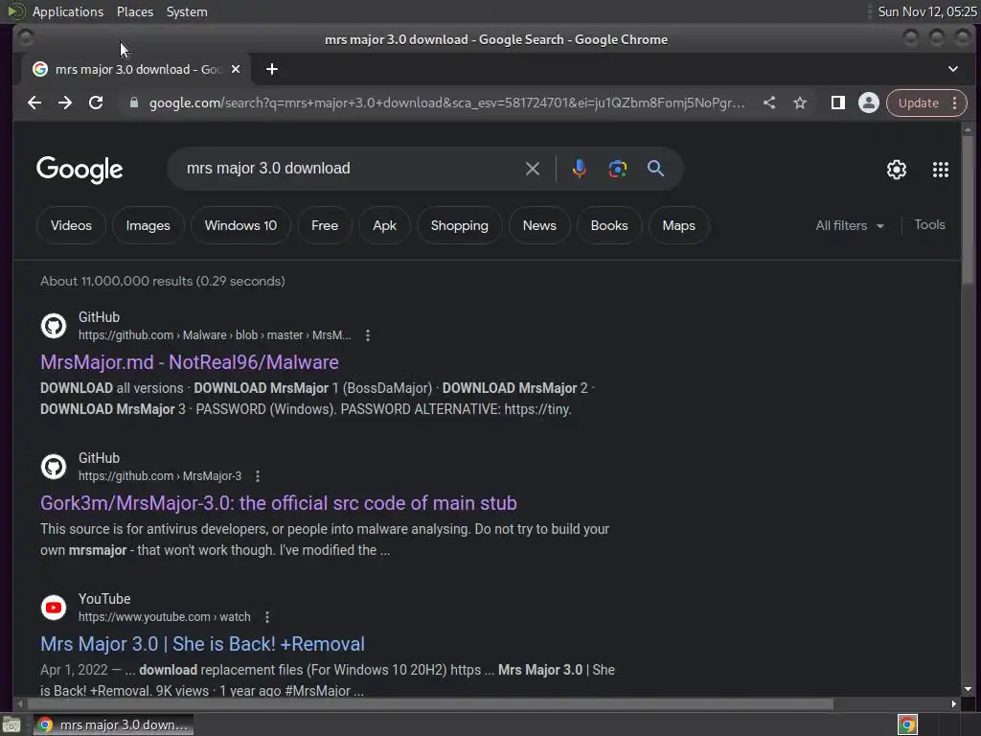
Task: Go to Google homepage via logo
Action: (x=80, y=170)
